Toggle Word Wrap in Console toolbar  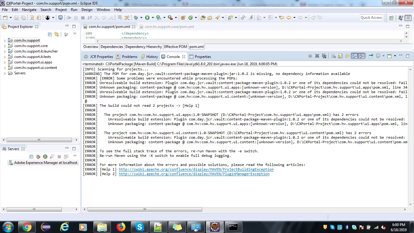[347, 56]
